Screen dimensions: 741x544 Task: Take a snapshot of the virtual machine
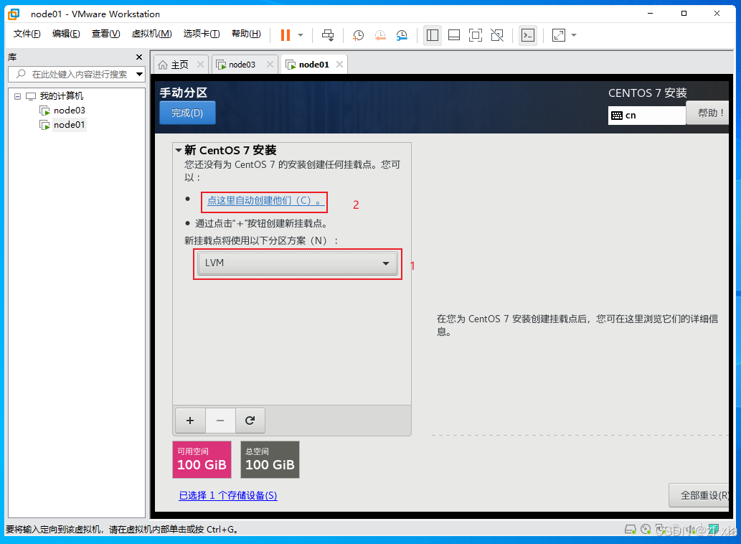point(358,35)
